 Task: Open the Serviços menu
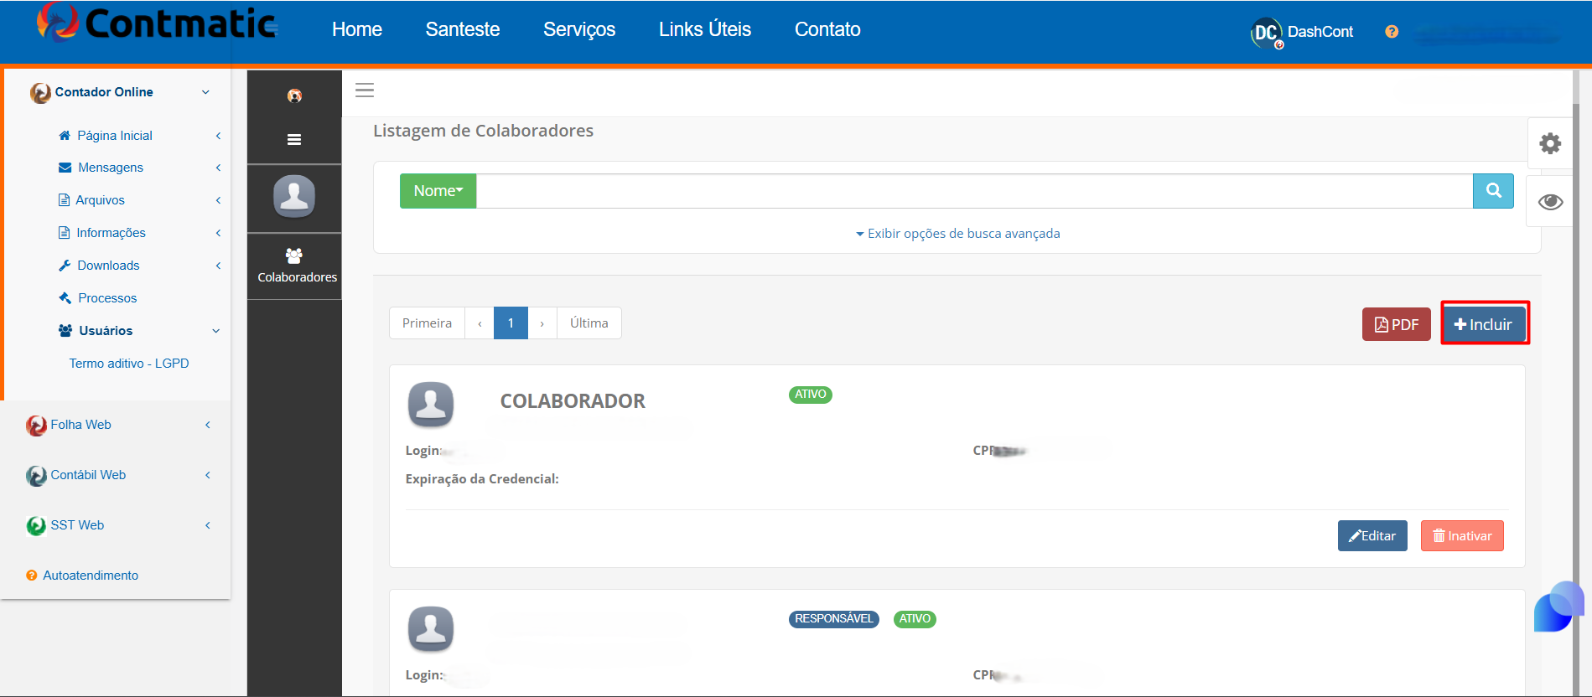[579, 29]
